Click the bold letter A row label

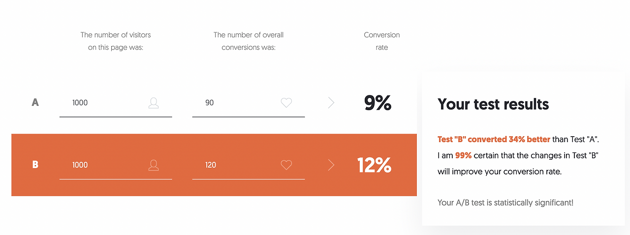(x=35, y=103)
